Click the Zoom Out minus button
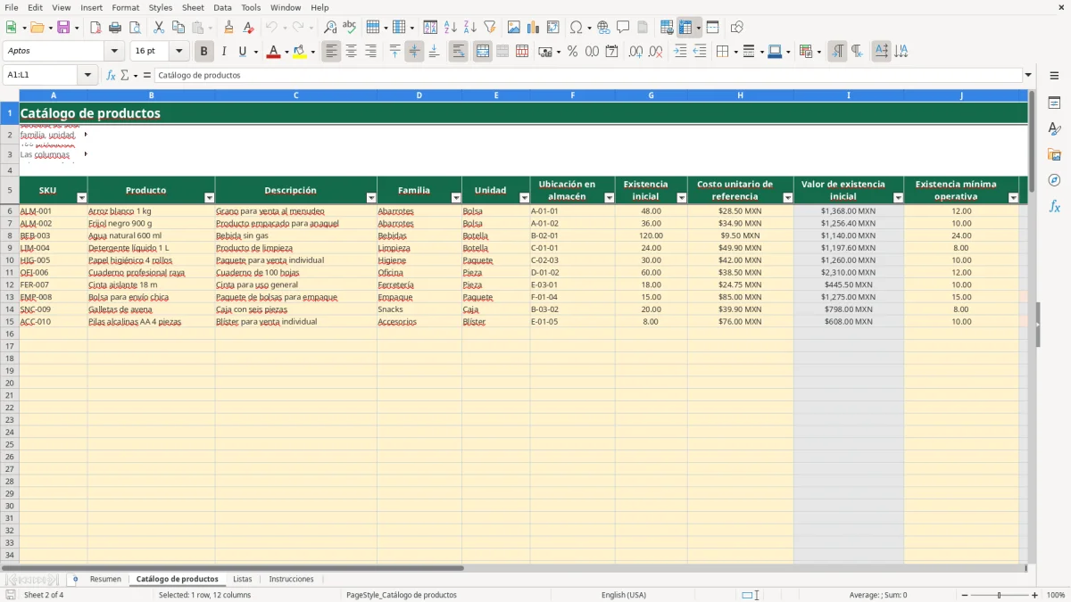The width and height of the screenshot is (1071, 602). pyautogui.click(x=965, y=595)
